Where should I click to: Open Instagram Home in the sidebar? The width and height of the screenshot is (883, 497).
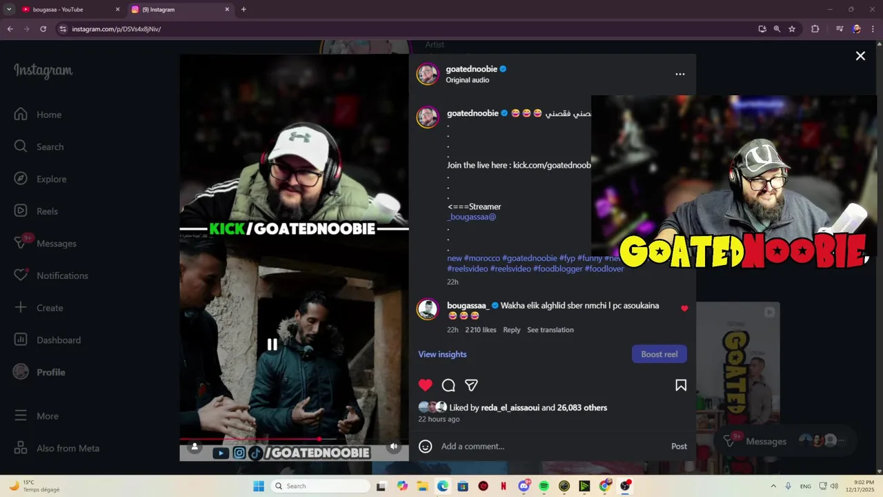tap(38, 115)
